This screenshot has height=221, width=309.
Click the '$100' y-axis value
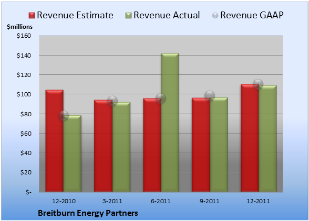click(24, 94)
